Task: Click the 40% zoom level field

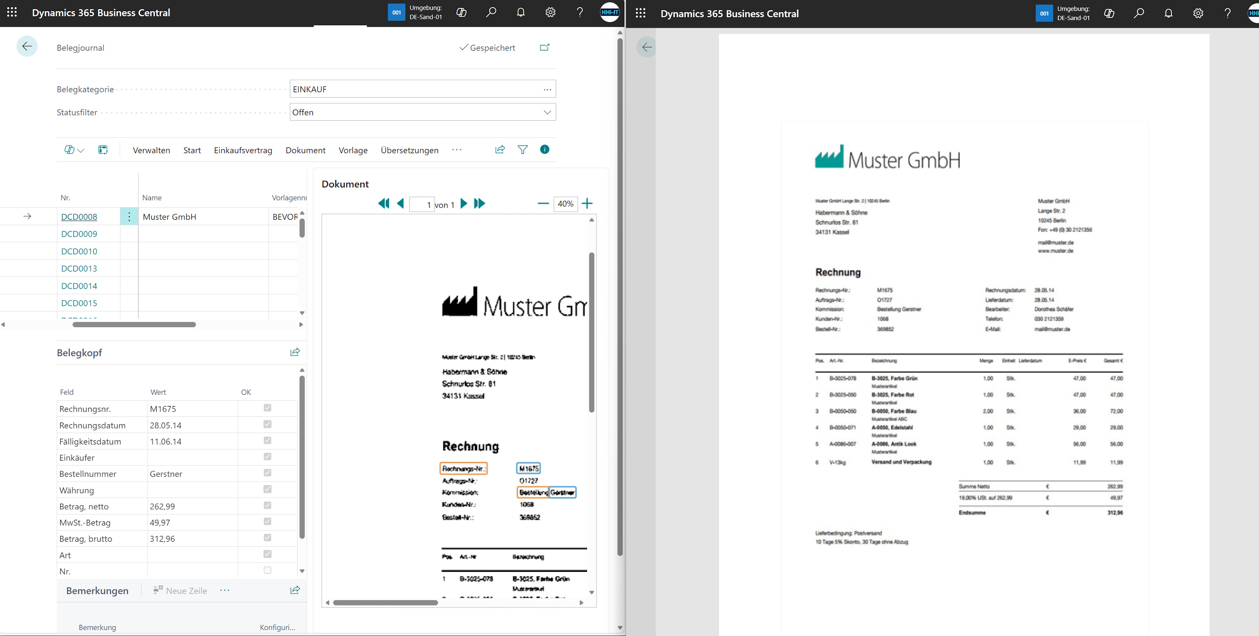Action: pyautogui.click(x=566, y=204)
